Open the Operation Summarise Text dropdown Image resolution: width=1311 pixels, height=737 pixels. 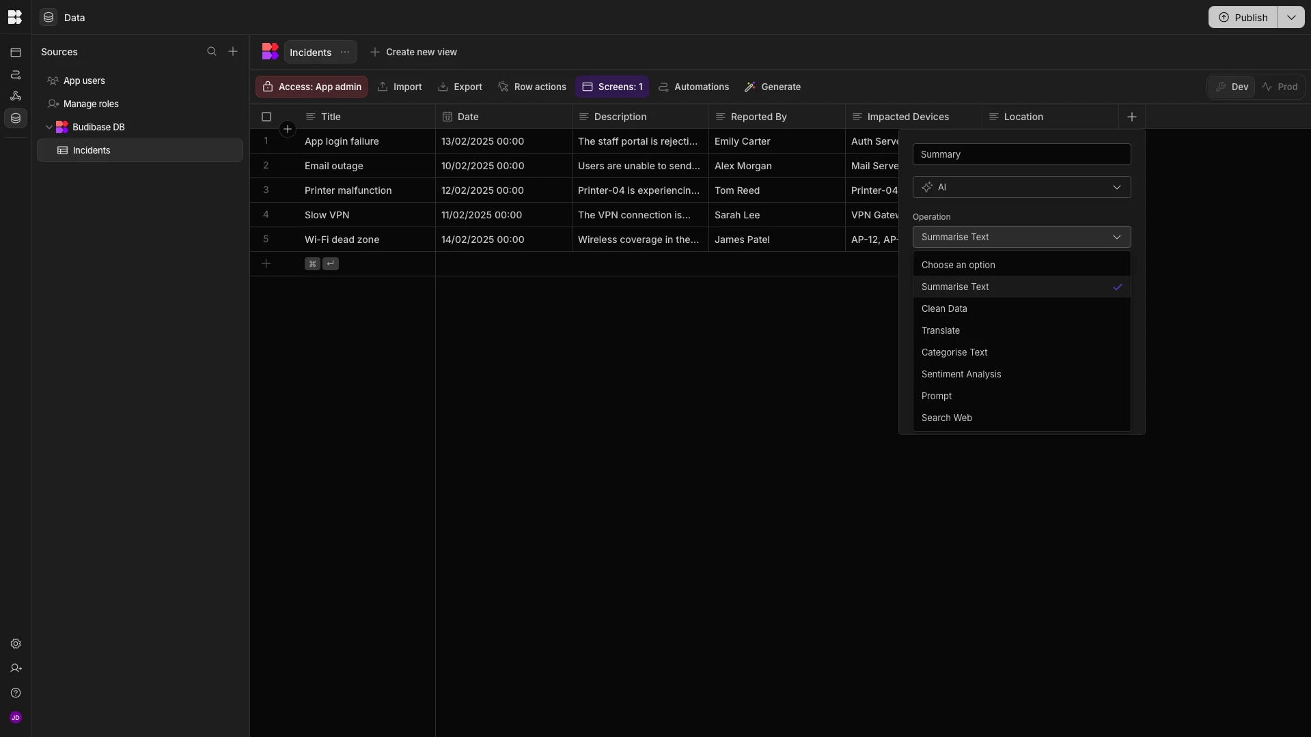[x=1021, y=237]
